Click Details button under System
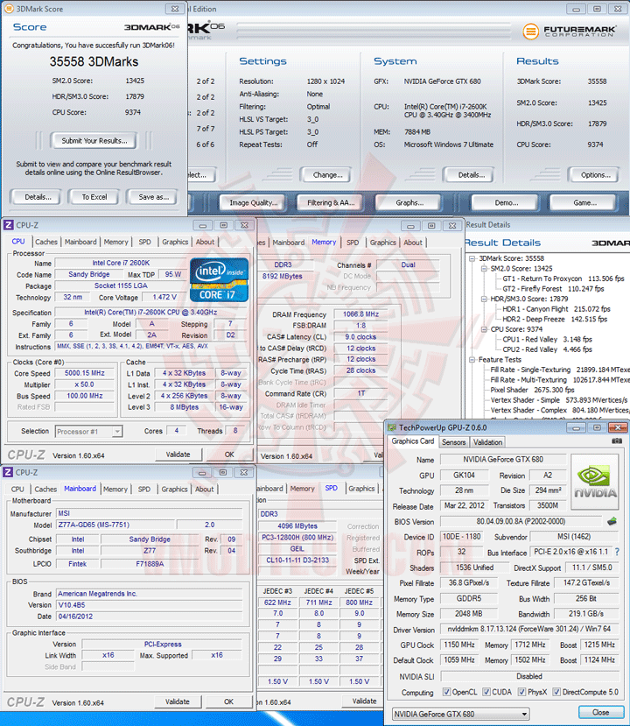The height and width of the screenshot is (726, 630). tap(472, 175)
